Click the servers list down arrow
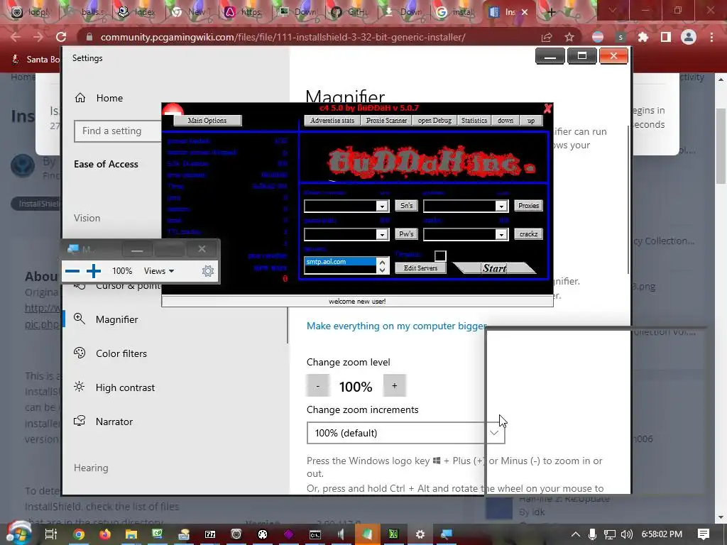Screen dimensions: 727x545 [x=382, y=270]
